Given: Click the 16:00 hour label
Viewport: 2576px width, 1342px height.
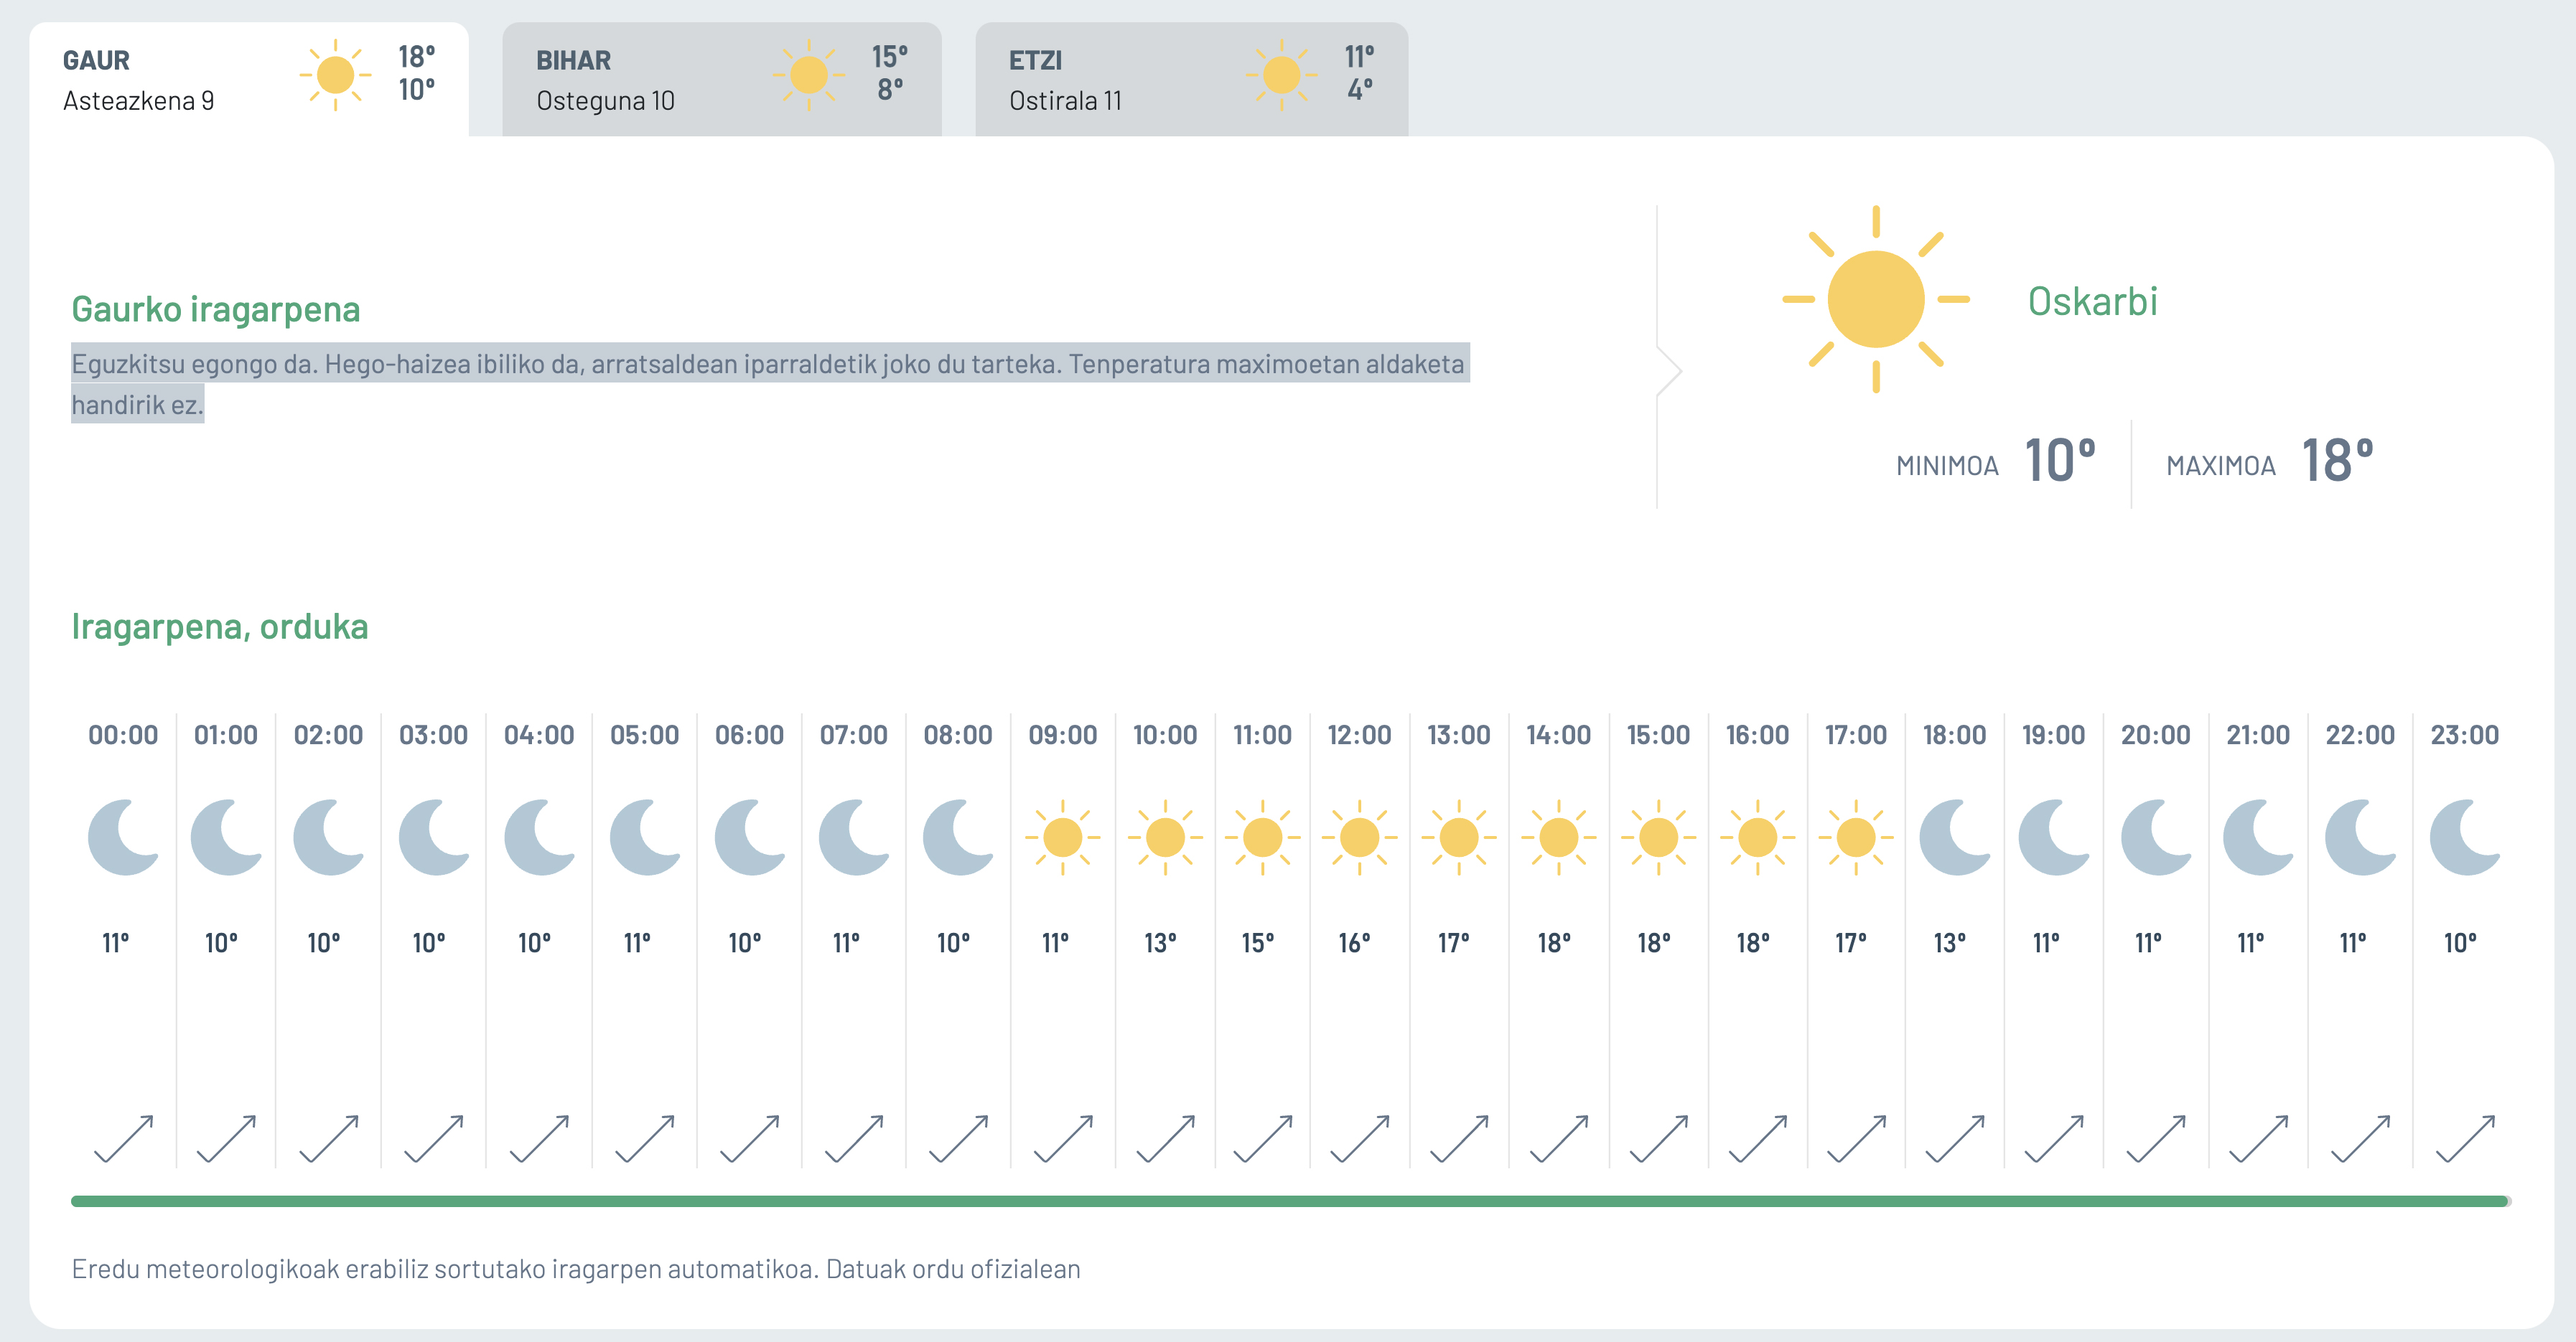Looking at the screenshot, I should pyautogui.click(x=1757, y=736).
